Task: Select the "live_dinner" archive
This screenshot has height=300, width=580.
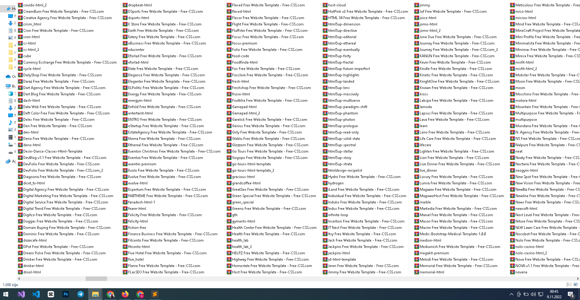Action: coord(426,170)
